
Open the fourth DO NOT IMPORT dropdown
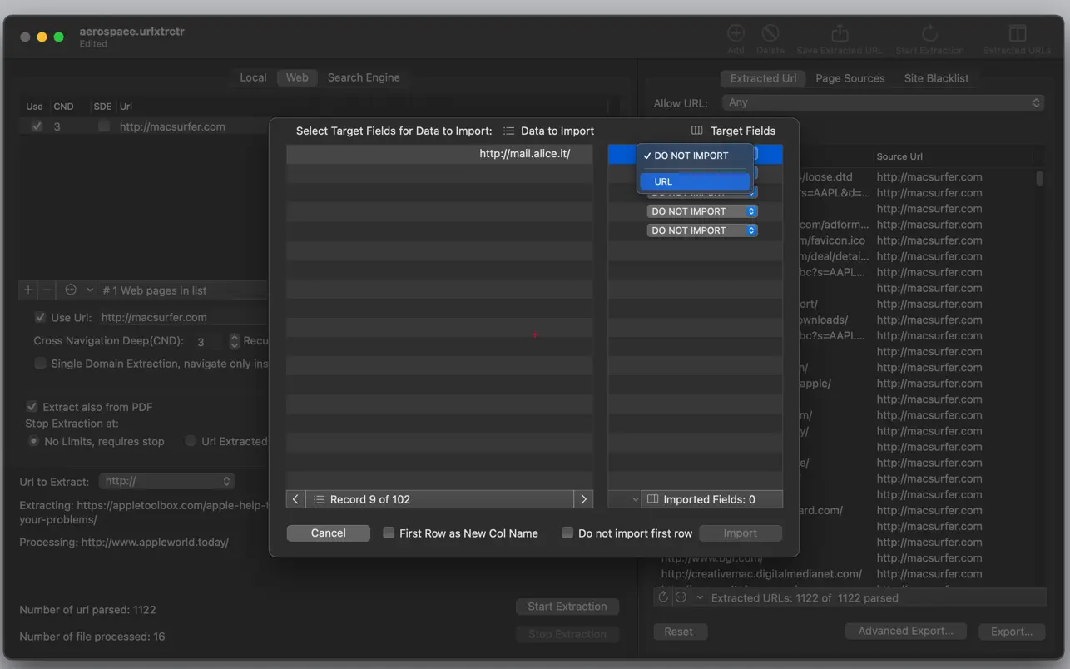pos(702,211)
